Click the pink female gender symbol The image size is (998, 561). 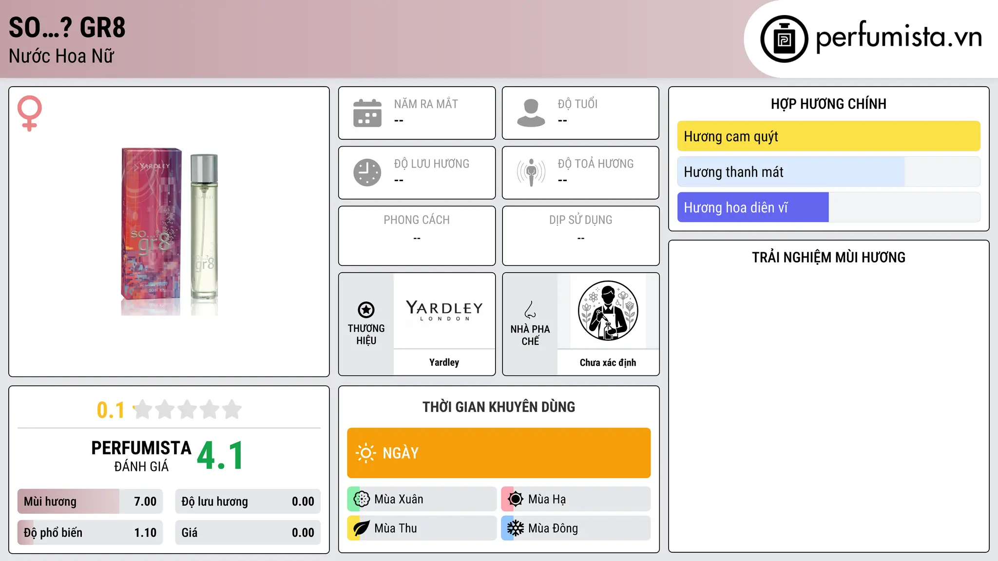[x=30, y=113]
